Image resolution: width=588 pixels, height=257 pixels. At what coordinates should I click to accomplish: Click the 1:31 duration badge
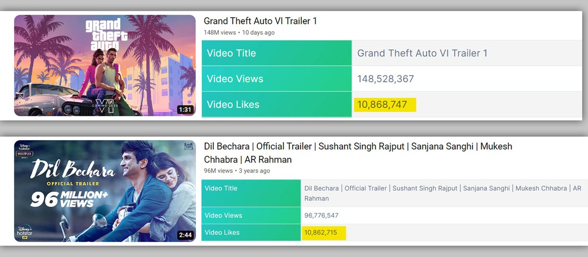[x=185, y=109]
